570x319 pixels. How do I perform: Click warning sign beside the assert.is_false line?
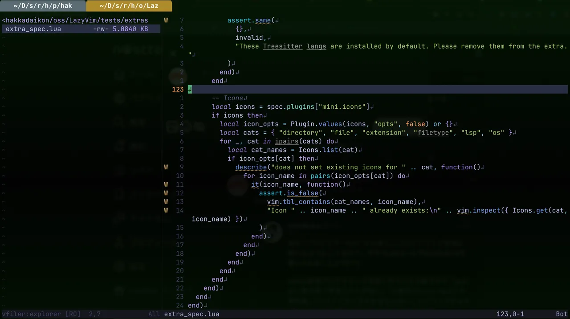tap(166, 193)
